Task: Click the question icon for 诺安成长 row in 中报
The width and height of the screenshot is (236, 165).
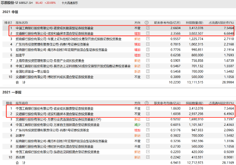Action: [x=148, y=28]
